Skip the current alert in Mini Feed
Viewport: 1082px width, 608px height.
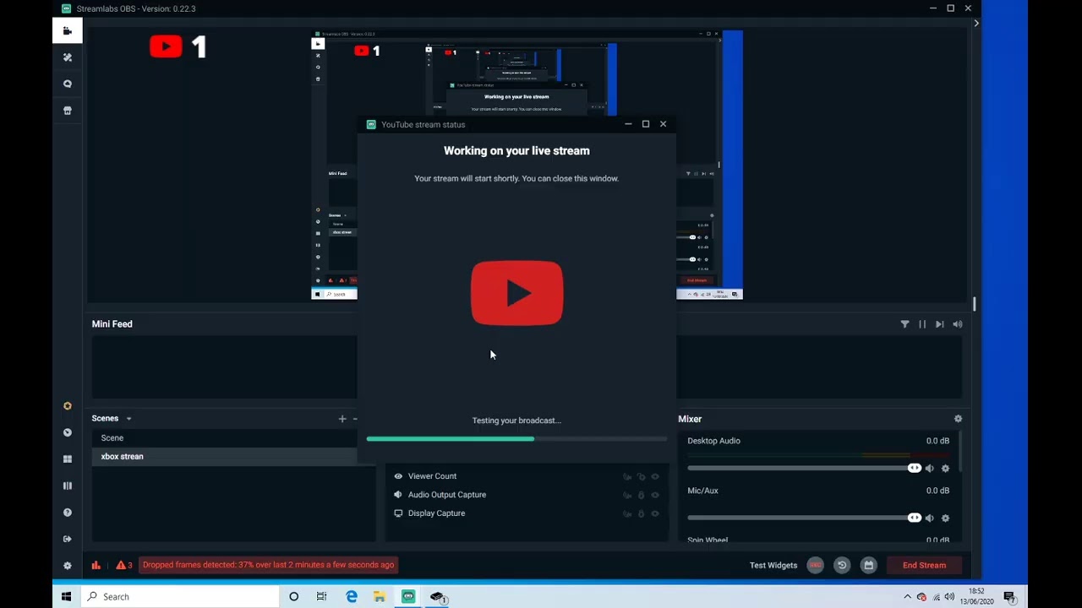tap(939, 324)
